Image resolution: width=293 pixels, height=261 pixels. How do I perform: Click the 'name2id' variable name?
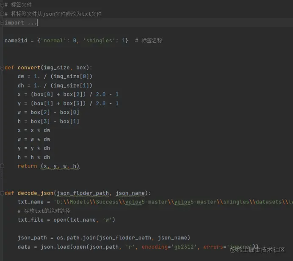pyautogui.click(x=16, y=41)
